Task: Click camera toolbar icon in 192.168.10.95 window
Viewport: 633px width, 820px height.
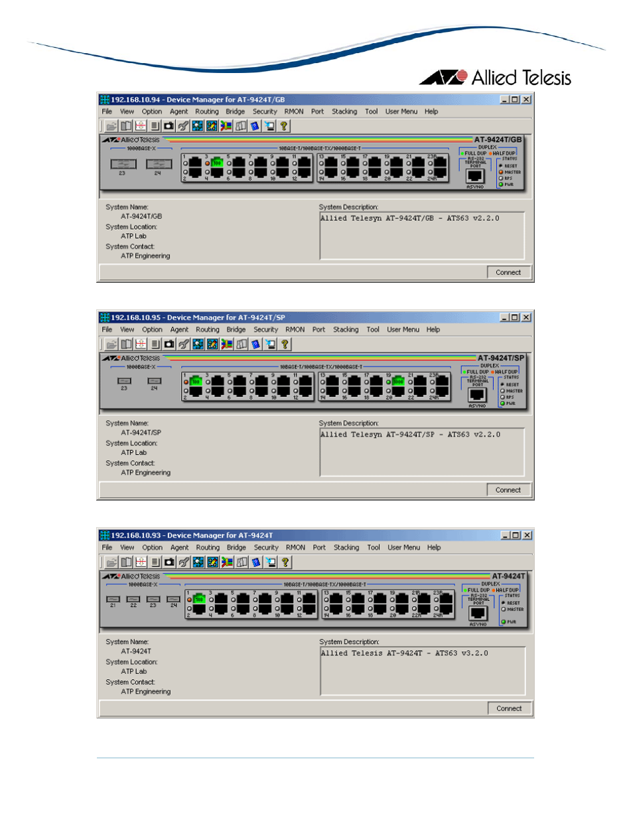Action: tap(169, 344)
